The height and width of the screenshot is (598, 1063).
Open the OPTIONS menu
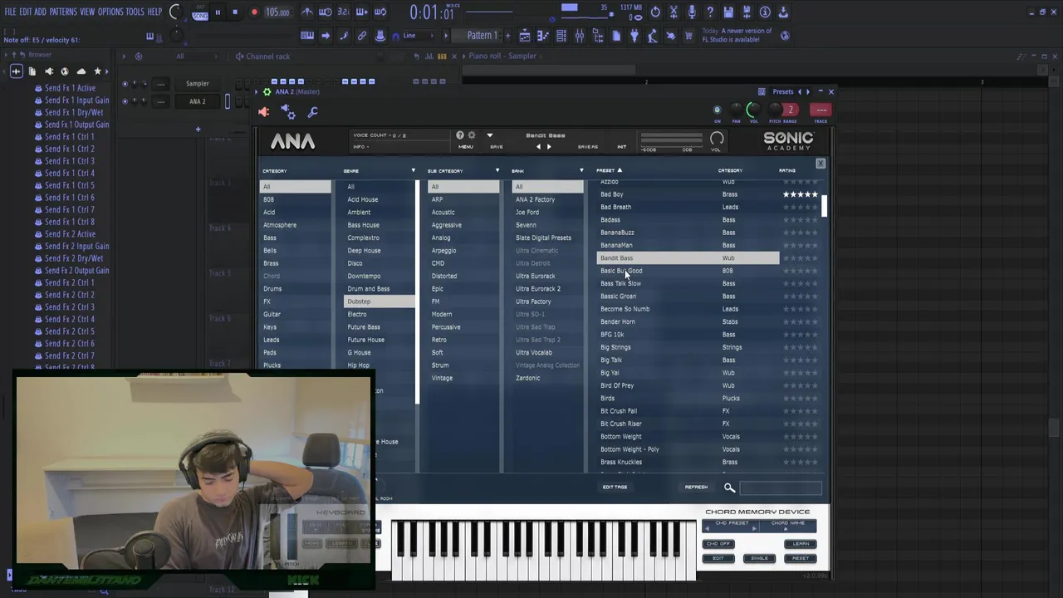pos(110,12)
